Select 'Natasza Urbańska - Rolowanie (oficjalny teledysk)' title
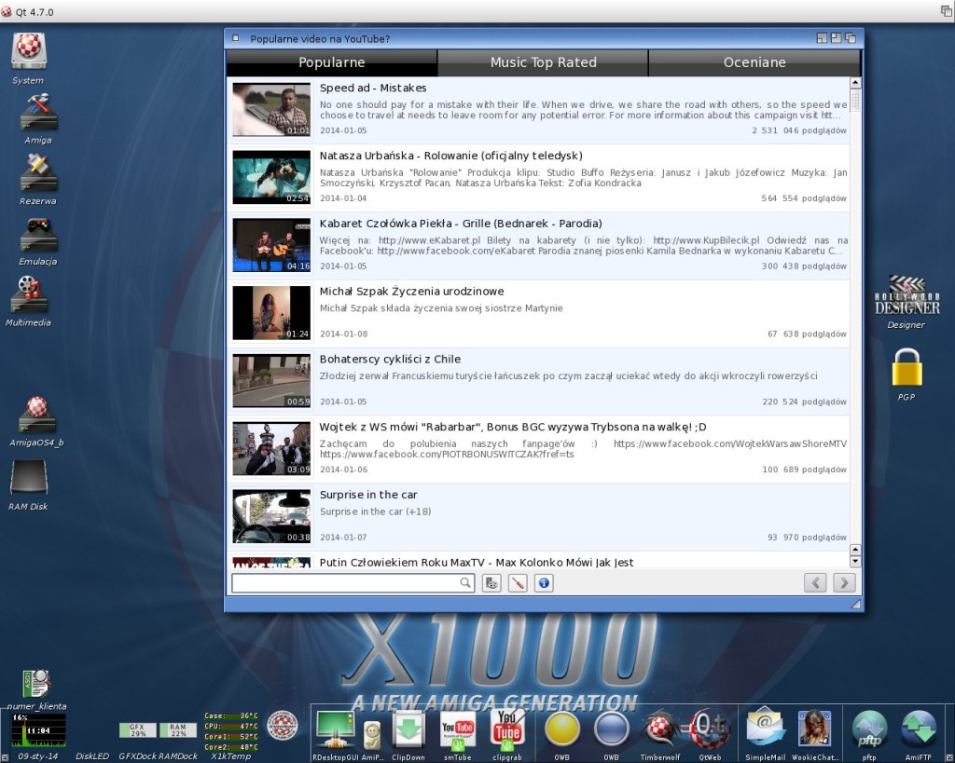This screenshot has height=763, width=955. [x=451, y=156]
